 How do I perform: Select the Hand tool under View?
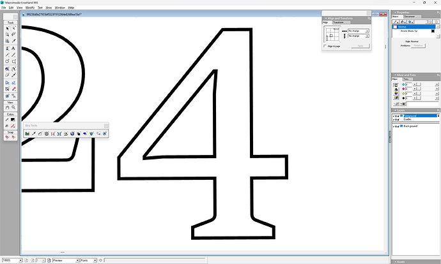point(7,108)
